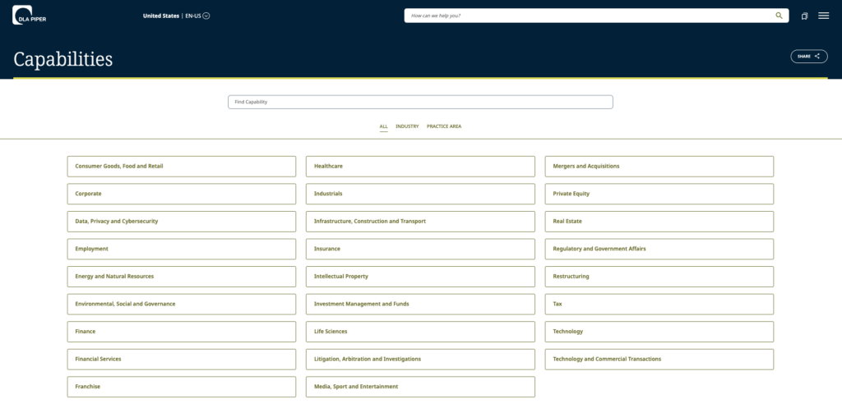
Task: Focus the 'How can we help you?' search box
Action: point(588,16)
